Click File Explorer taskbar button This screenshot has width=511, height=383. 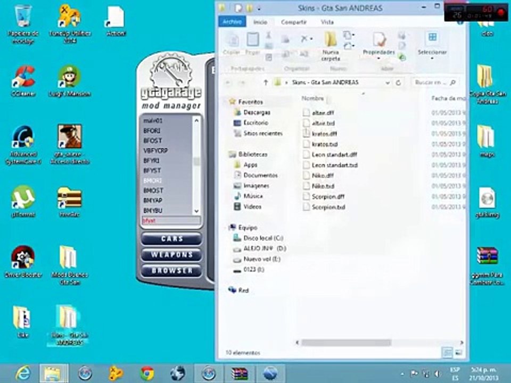53,373
